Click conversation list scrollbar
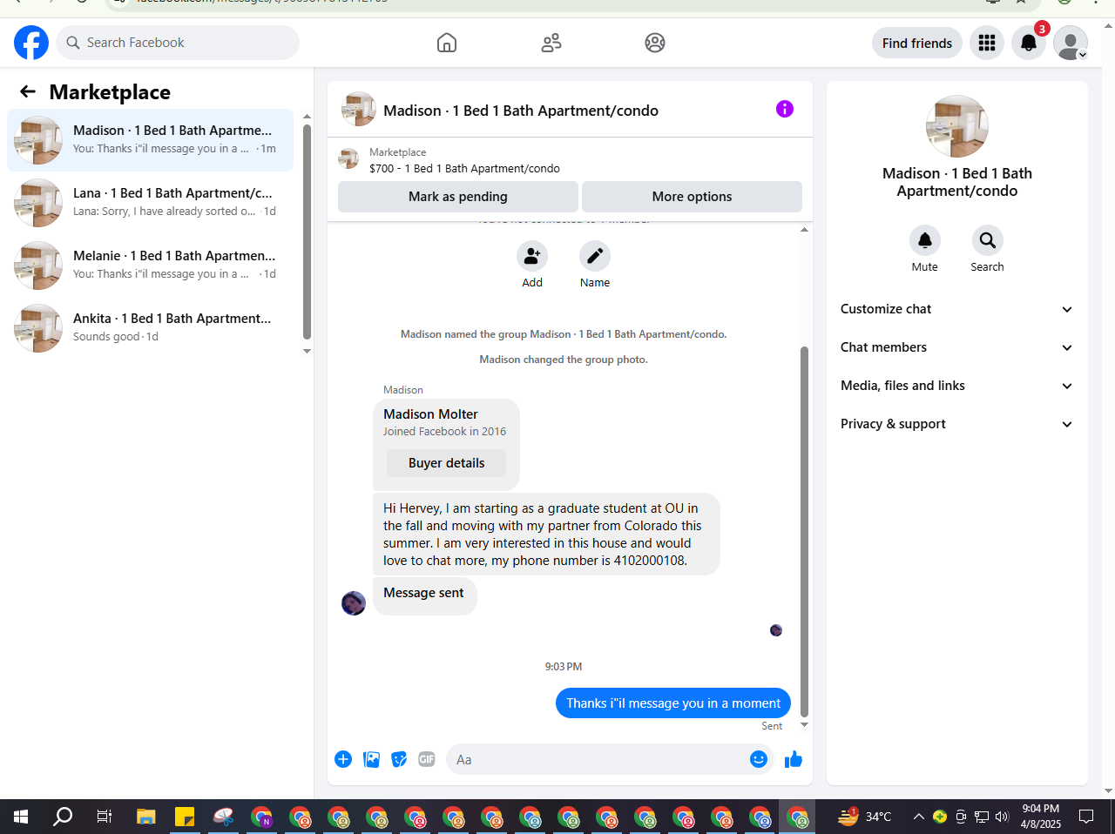The image size is (1115, 834). (307, 232)
